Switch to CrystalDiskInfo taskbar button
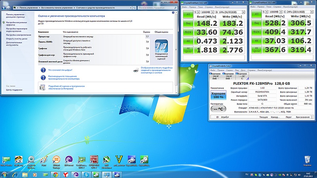This screenshot has width=317, height=178. [x=117, y=174]
